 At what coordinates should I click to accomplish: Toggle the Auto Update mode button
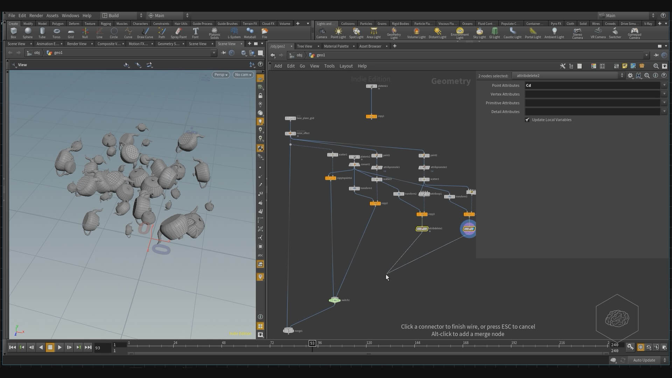click(x=644, y=360)
